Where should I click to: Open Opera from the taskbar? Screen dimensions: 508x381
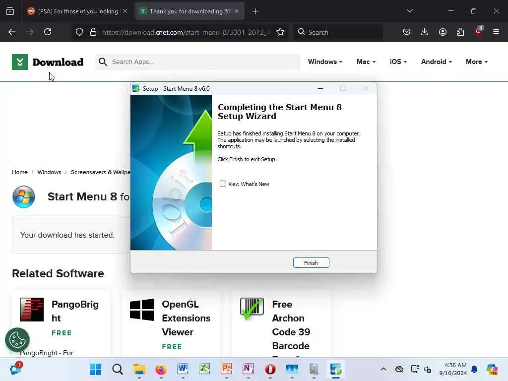[x=270, y=369]
